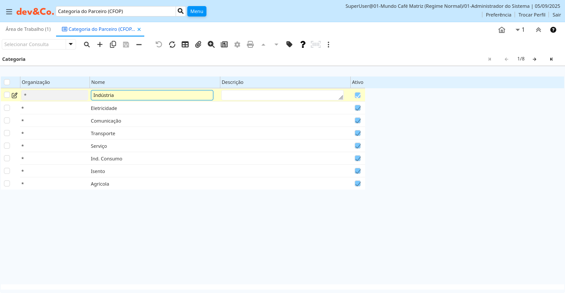
Task: Open the hamburger menu icon
Action: 9,12
